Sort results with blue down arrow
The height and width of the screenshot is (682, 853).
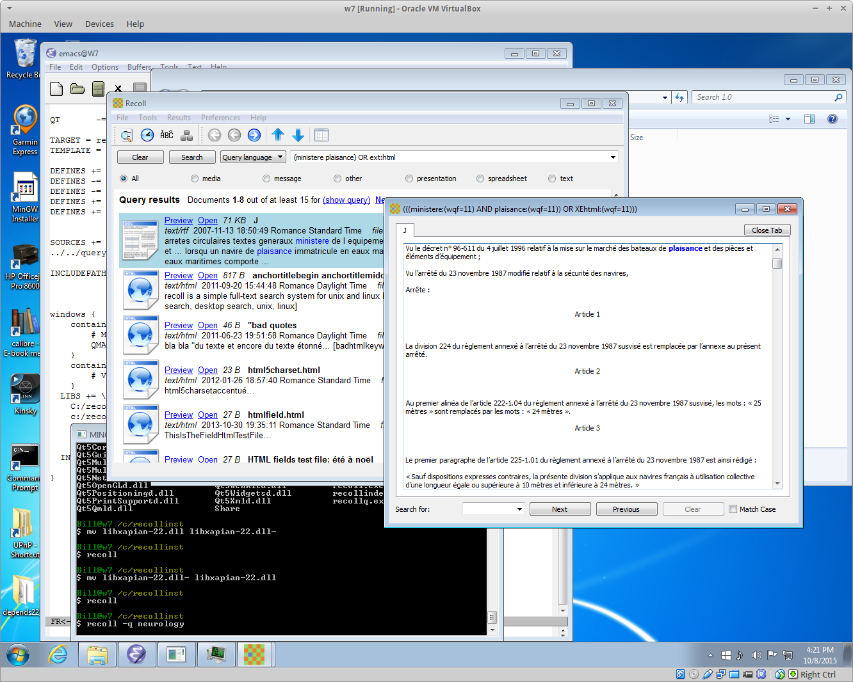click(x=298, y=135)
